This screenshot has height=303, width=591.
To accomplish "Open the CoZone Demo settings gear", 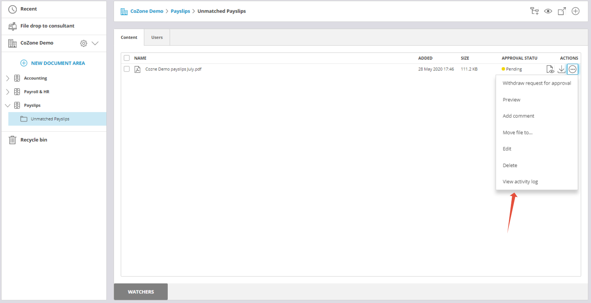I will [83, 43].
